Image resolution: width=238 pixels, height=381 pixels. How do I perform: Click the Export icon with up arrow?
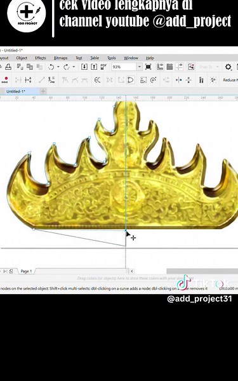[94, 67]
